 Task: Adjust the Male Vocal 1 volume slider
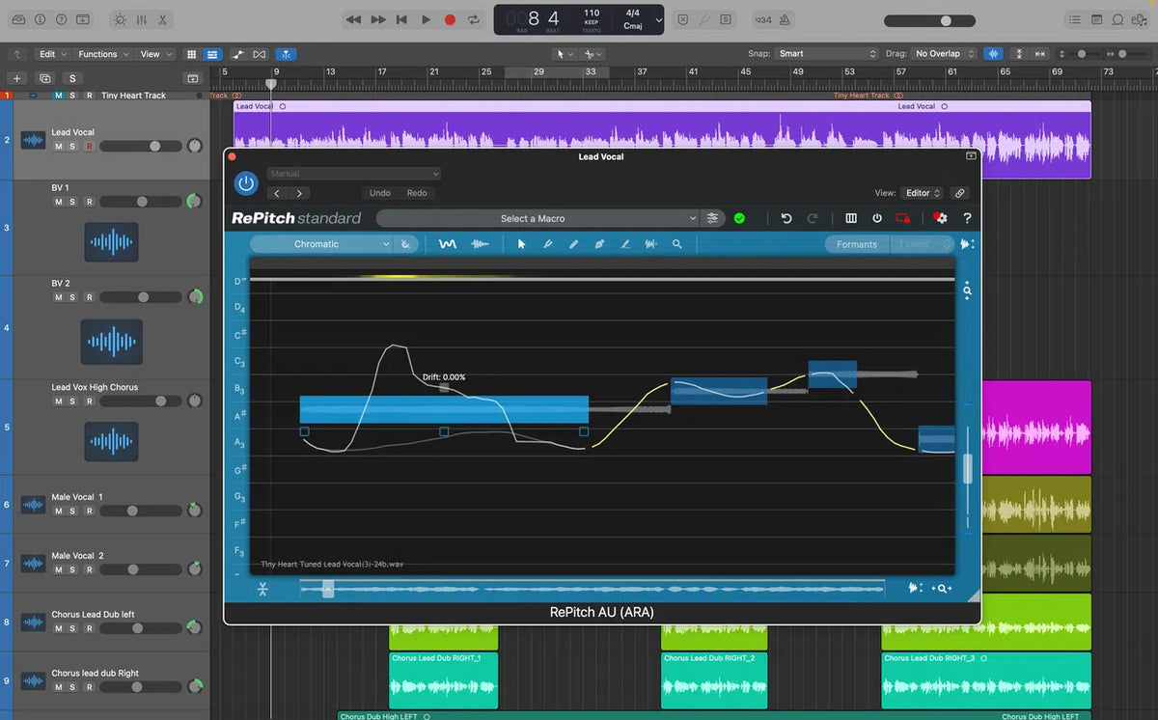pyautogui.click(x=133, y=512)
